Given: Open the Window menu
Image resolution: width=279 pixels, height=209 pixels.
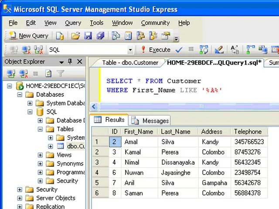Looking at the screenshot, I should [122, 23].
